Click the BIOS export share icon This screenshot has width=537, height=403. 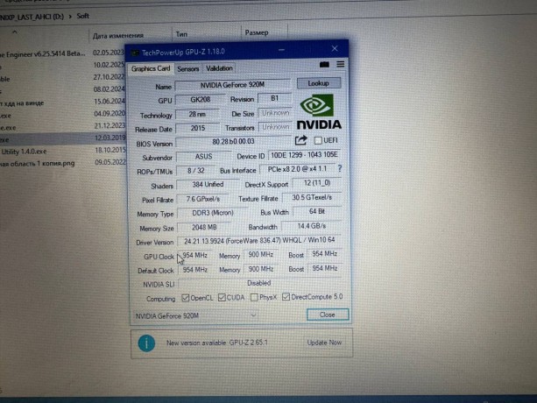click(x=302, y=140)
